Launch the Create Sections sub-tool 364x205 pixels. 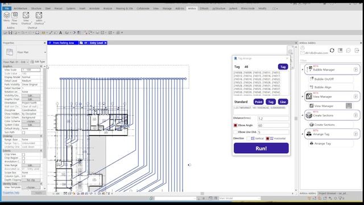click(330, 125)
